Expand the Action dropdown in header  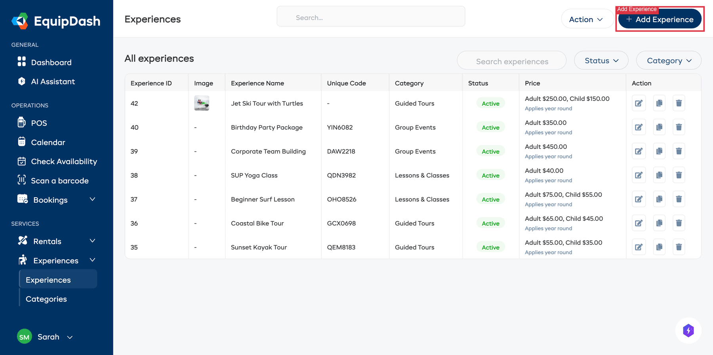click(586, 19)
